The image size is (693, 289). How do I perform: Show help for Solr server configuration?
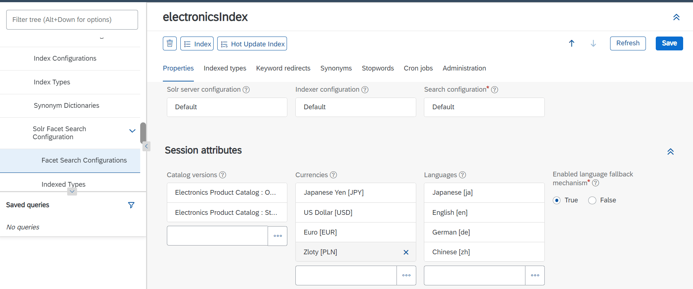(246, 90)
